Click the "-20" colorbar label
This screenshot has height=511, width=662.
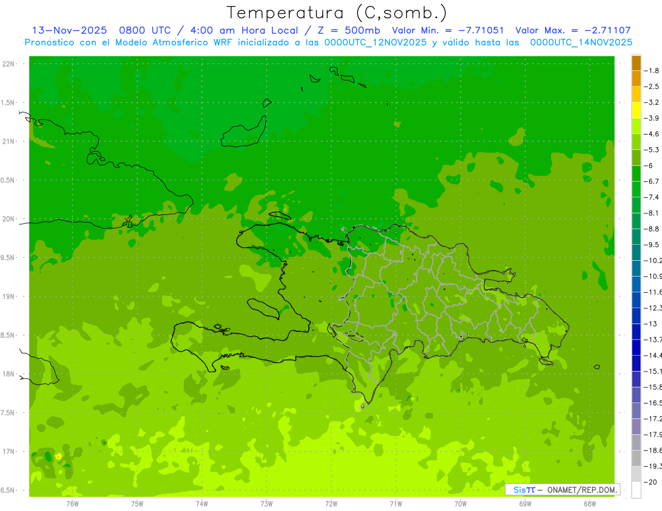coord(651,482)
